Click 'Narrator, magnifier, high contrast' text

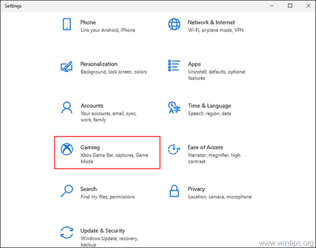pyautogui.click(x=214, y=158)
